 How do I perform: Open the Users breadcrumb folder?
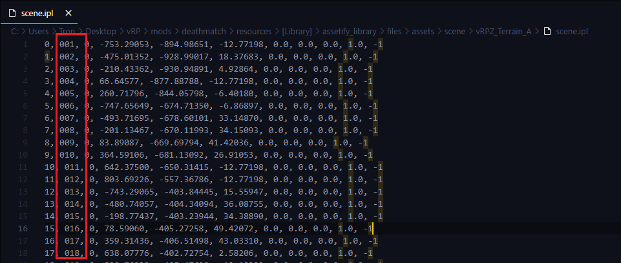click(39, 31)
